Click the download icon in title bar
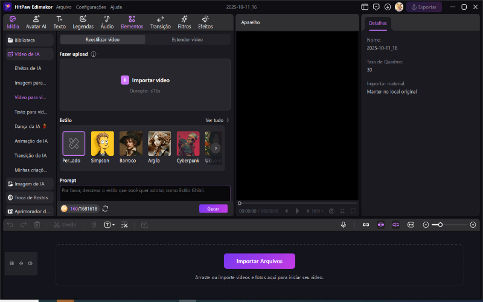This screenshot has height=302, width=483. pyautogui.click(x=388, y=7)
